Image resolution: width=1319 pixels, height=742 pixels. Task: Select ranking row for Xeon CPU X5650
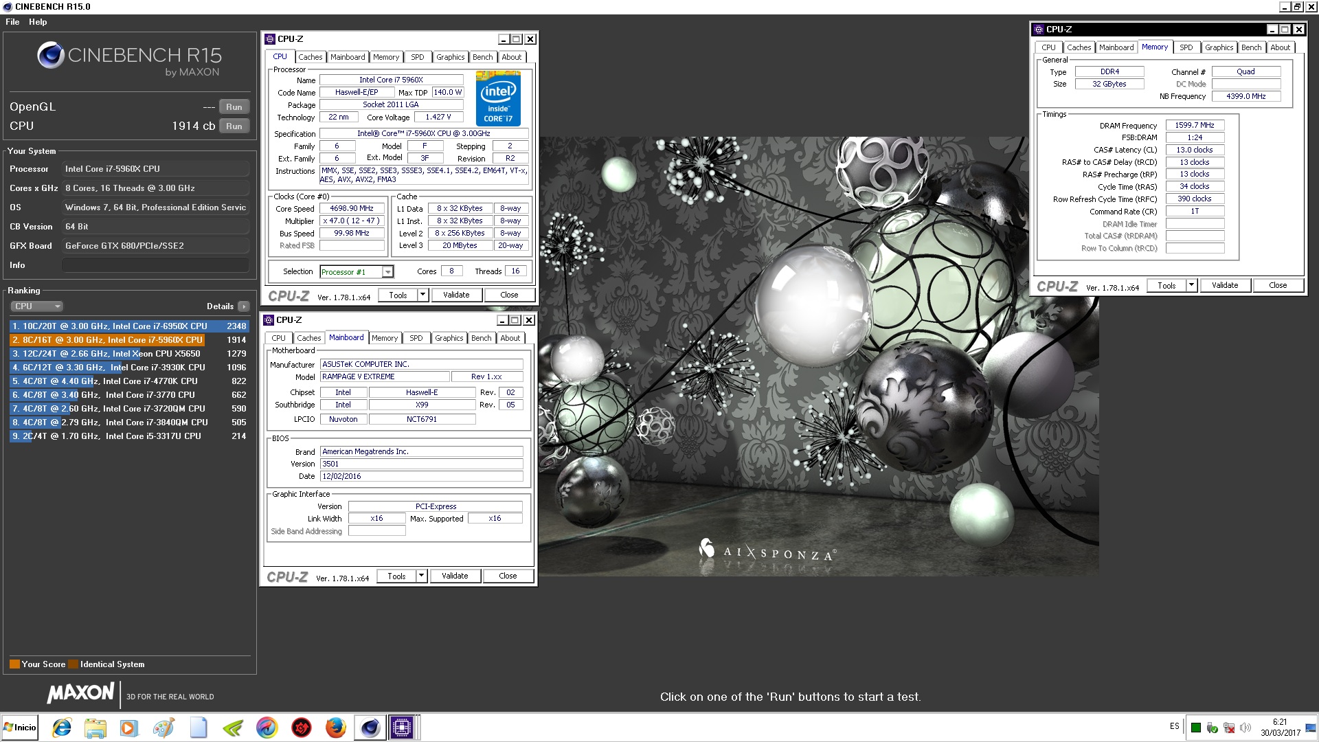[128, 354]
